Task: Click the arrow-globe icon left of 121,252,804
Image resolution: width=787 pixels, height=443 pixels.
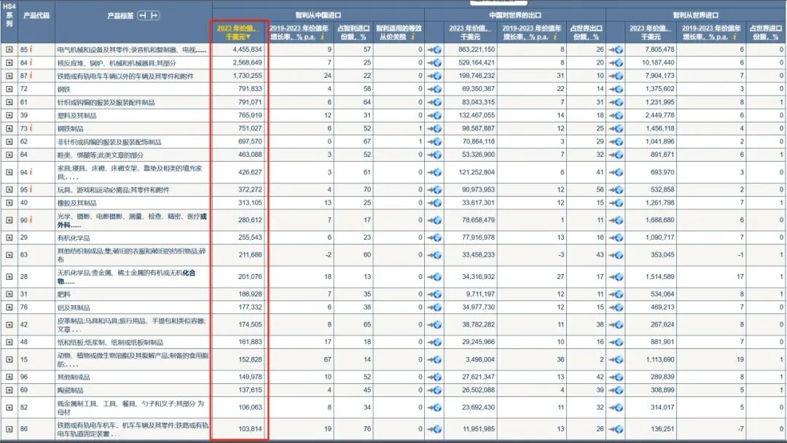Action: [434, 172]
